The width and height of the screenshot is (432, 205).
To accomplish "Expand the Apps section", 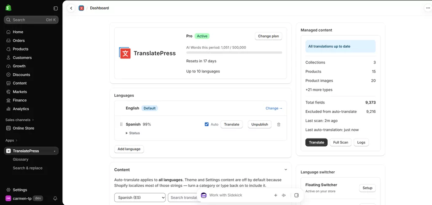I will click(11, 141).
